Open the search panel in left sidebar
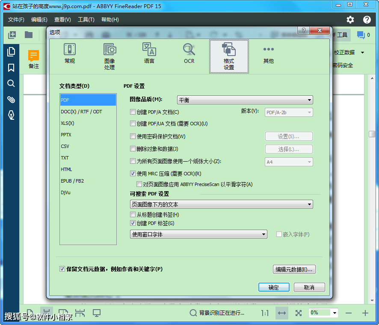 click(11, 83)
